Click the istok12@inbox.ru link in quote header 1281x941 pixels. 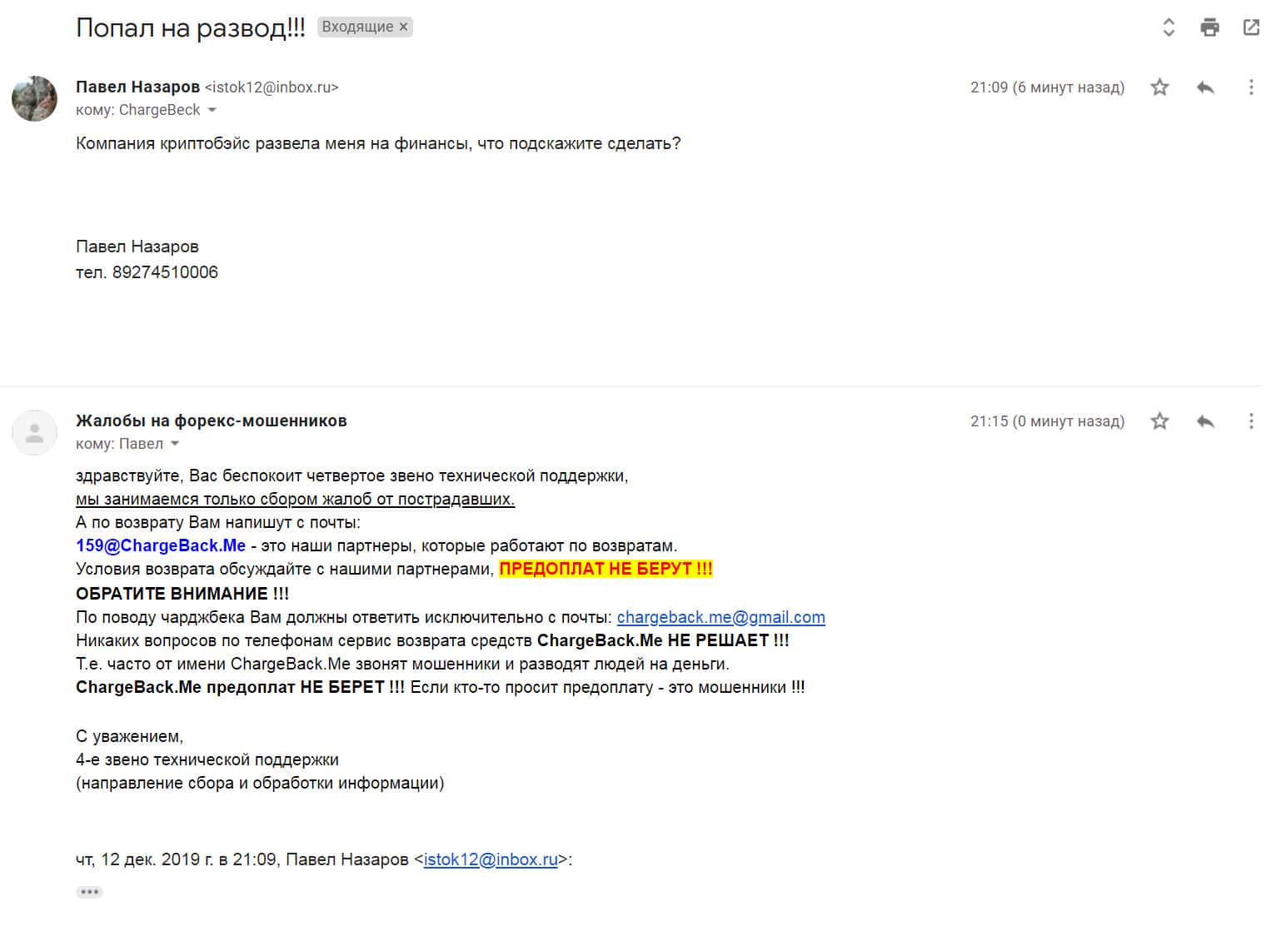[491, 859]
